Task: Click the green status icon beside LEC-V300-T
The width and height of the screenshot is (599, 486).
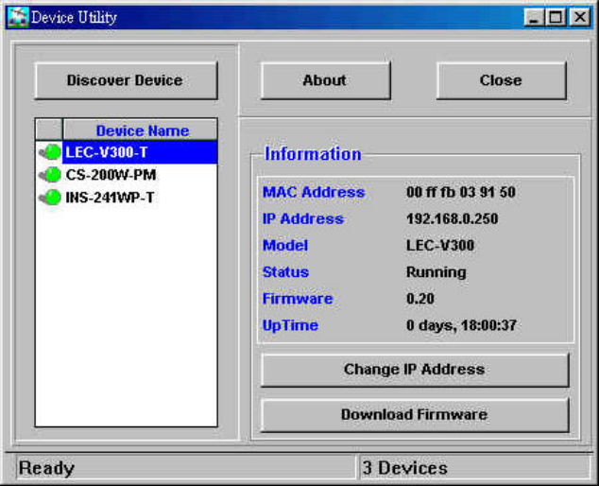Action: [51, 152]
